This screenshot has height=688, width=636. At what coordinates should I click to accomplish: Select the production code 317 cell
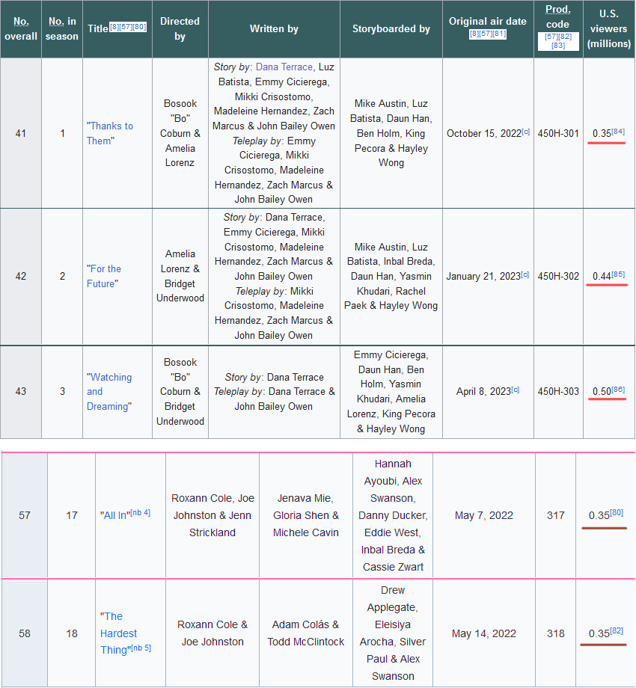[x=555, y=515]
